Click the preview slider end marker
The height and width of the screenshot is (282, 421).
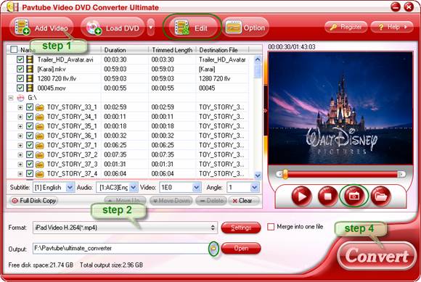point(401,174)
